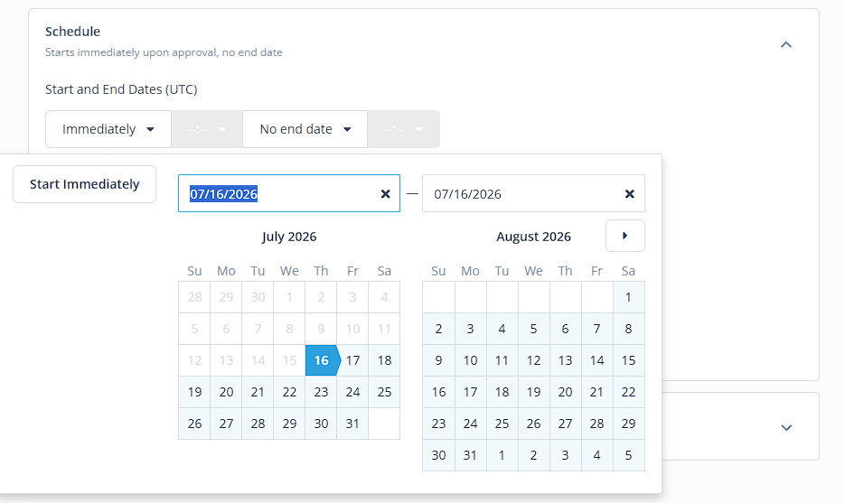Select July 16 highlighted date
This screenshot has width=845, height=503.
pyautogui.click(x=321, y=360)
